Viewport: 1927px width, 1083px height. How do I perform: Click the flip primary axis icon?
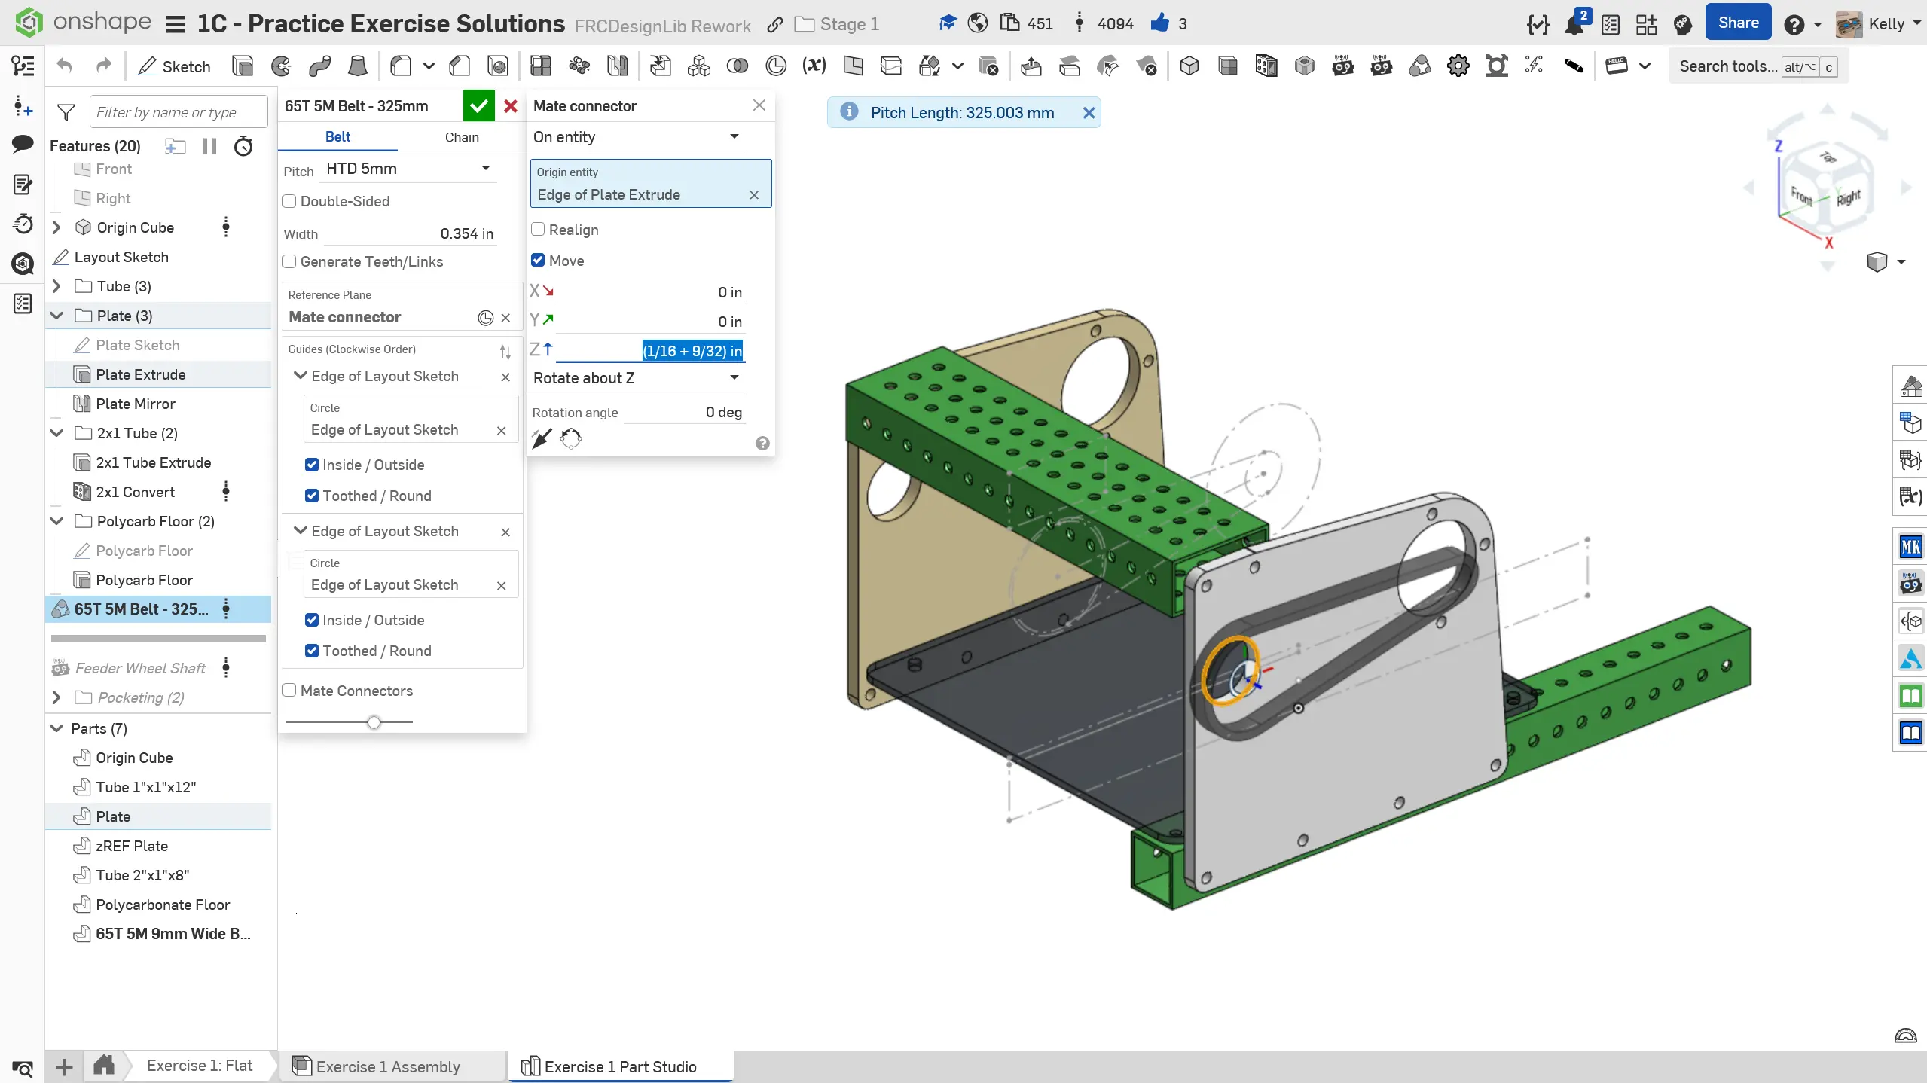[541, 438]
